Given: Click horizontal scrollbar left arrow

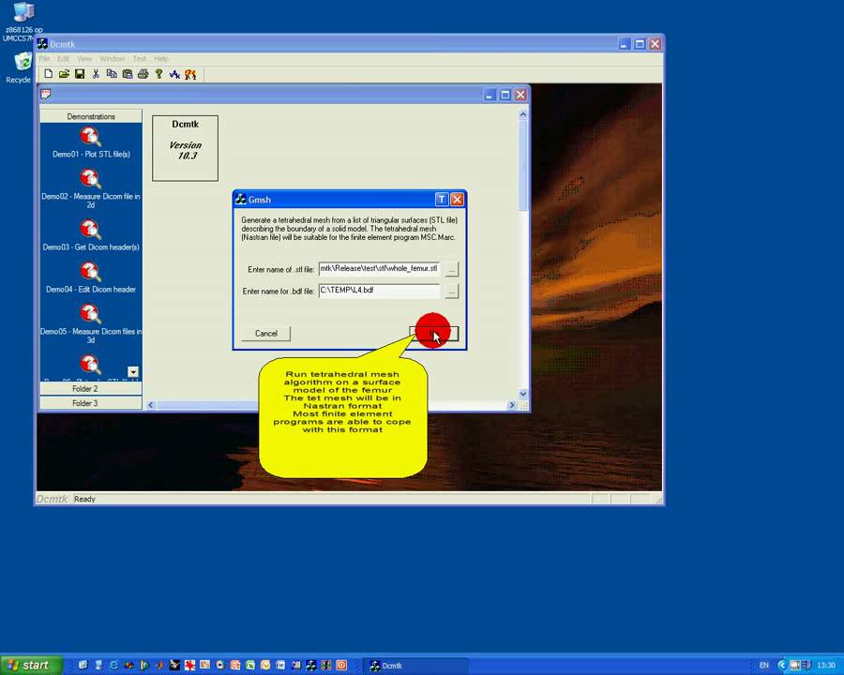Looking at the screenshot, I should (x=151, y=405).
